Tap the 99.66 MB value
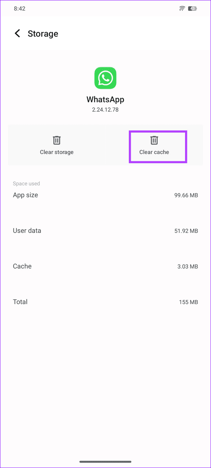The height and width of the screenshot is (468, 211). click(186, 195)
